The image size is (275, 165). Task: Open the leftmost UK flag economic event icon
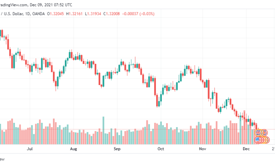[x=258, y=133]
